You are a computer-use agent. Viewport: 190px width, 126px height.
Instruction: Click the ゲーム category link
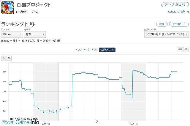coord(35,12)
